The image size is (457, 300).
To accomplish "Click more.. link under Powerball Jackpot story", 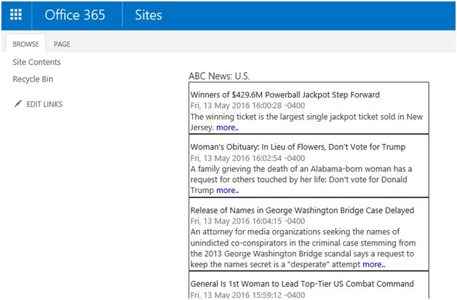I will pos(227,127).
